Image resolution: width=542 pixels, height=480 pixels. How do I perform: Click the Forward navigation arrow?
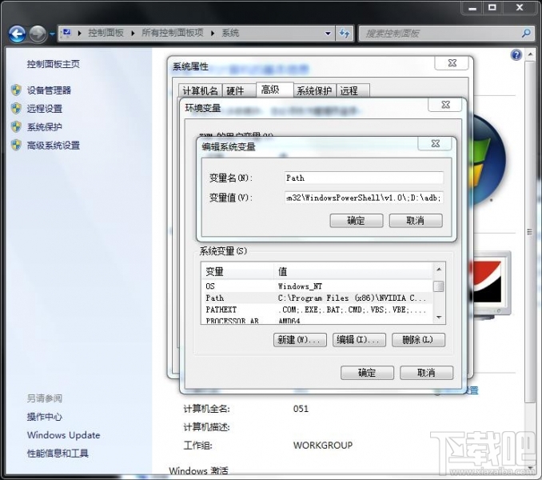point(38,34)
